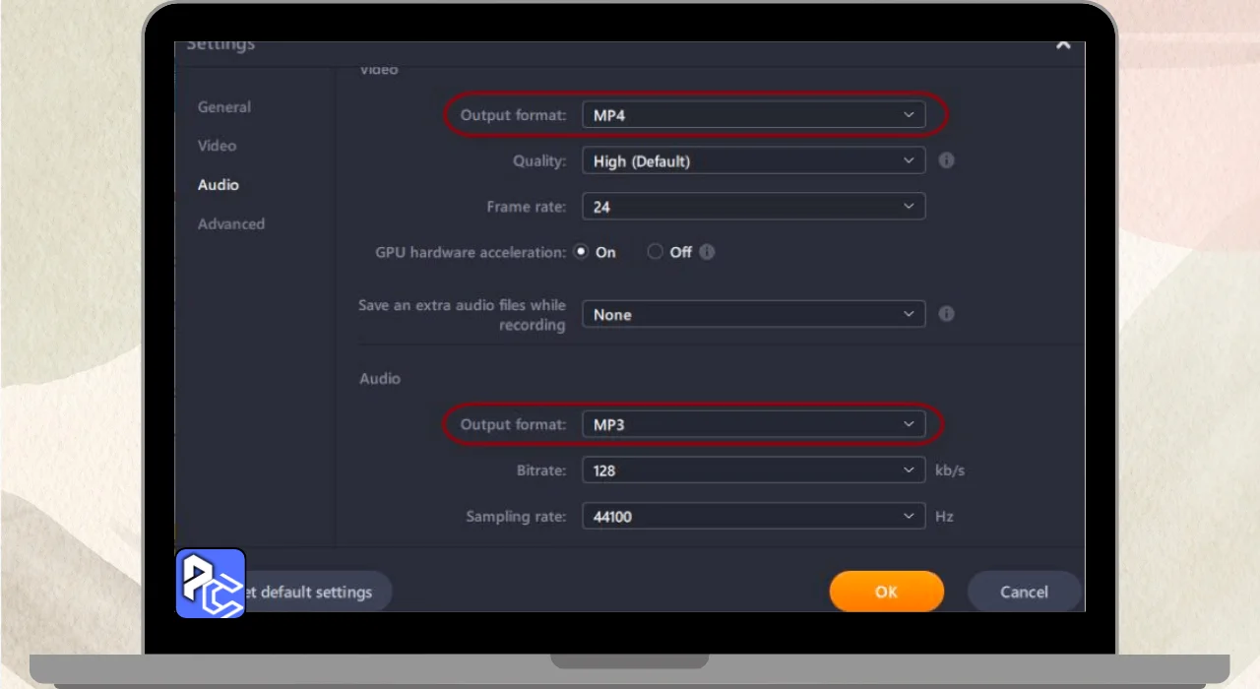The width and height of the screenshot is (1260, 689).
Task: Click info icon beside extra audio files dropdown
Action: tap(946, 314)
